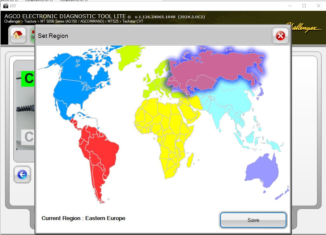
Task: Maximize the EDT window
Action: click(304, 6)
